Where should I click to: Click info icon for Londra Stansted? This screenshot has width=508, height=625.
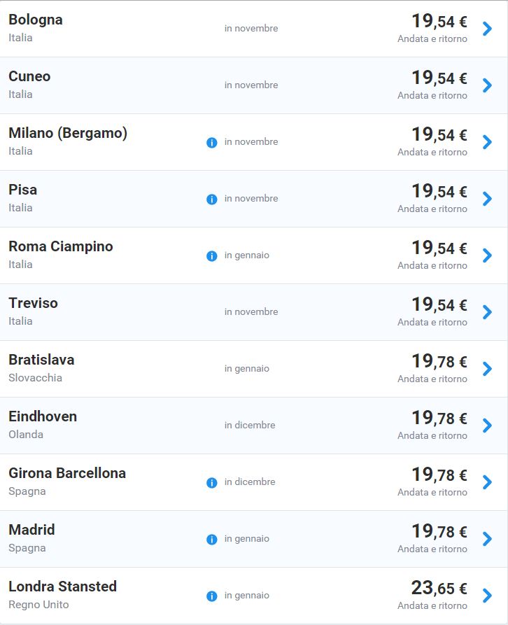point(212,596)
